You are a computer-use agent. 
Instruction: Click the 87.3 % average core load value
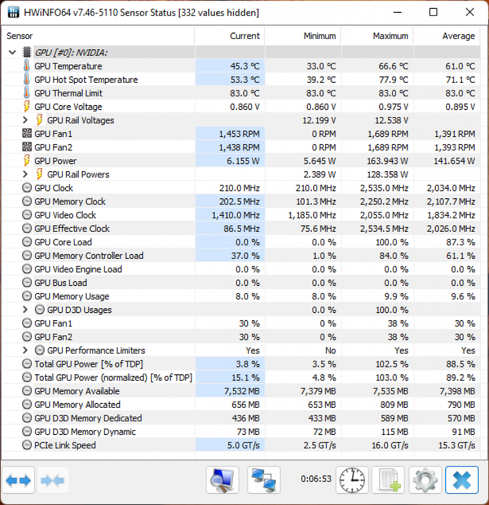(460, 242)
